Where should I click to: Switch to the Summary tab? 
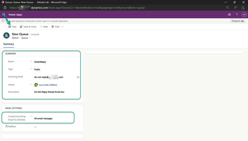click(x=8, y=44)
